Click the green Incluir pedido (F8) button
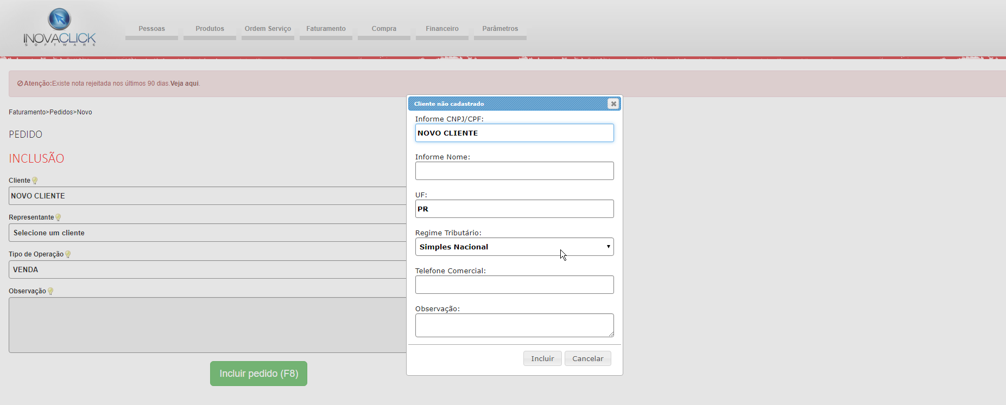Screen dimensions: 1006x405 (x=258, y=374)
